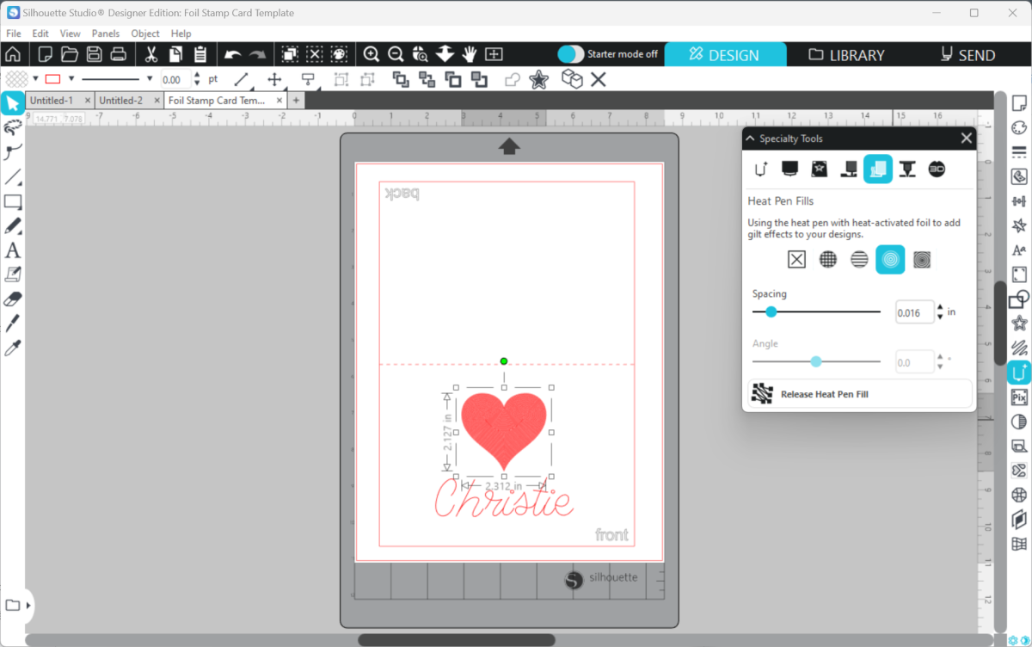The height and width of the screenshot is (647, 1032).
Task: Click the Paste clipboard icon
Action: 200,54
